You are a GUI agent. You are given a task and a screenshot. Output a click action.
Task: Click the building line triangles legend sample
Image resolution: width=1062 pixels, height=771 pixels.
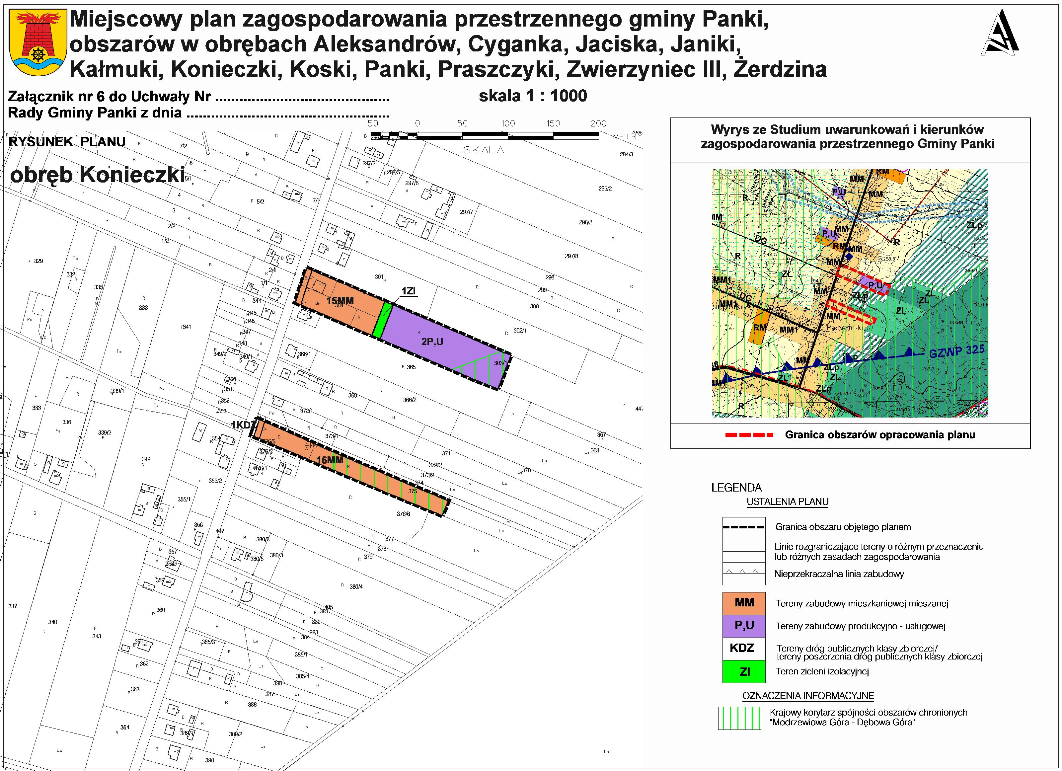click(744, 573)
